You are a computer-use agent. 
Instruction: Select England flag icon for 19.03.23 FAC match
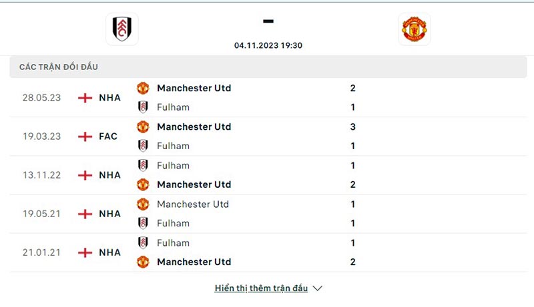pyautogui.click(x=85, y=137)
